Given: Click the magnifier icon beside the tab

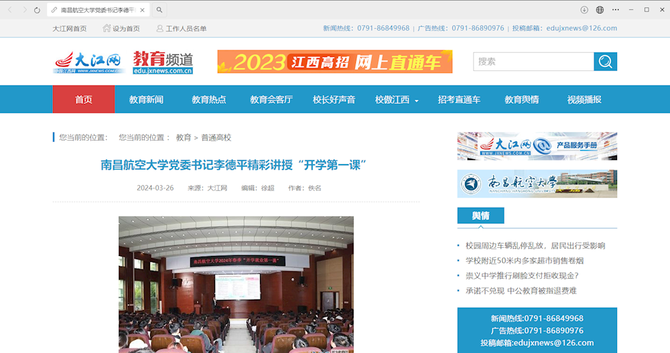Looking at the screenshot, I should (x=159, y=10).
